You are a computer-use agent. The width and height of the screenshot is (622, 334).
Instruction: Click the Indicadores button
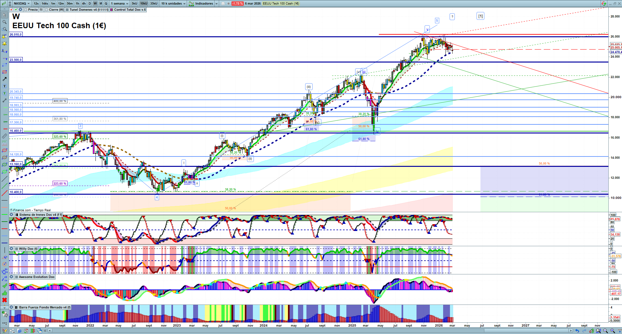click(x=201, y=4)
